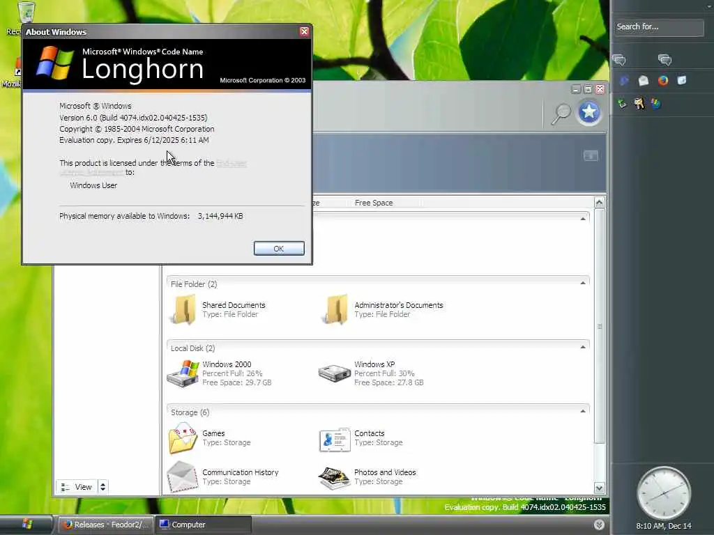Image resolution: width=714 pixels, height=535 pixels.
Task: Select the Windows User licensee text
Action: 93,185
